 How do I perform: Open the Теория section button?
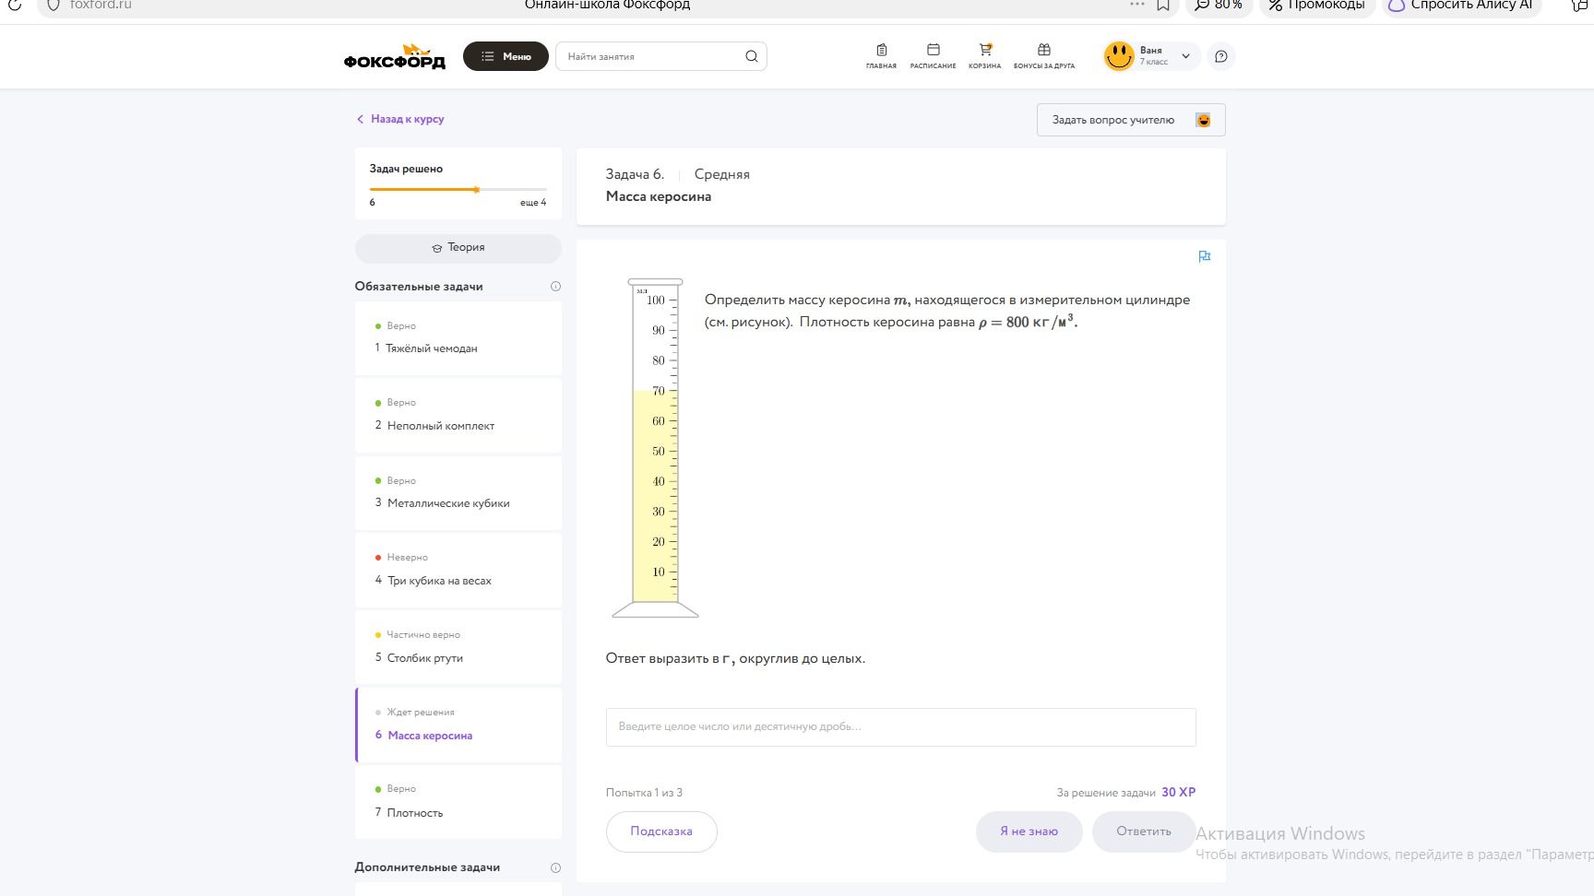click(x=458, y=248)
